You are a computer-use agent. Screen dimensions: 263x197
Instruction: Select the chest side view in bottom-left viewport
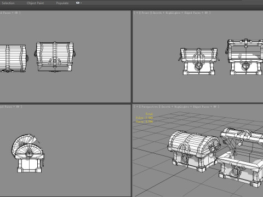pos(28,153)
